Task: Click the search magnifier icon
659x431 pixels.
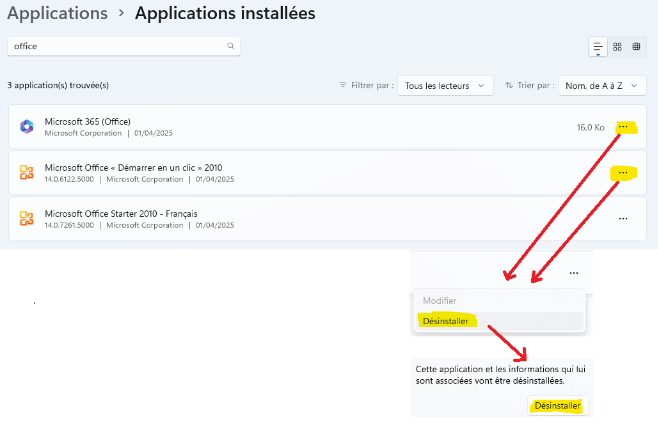Action: [x=231, y=46]
